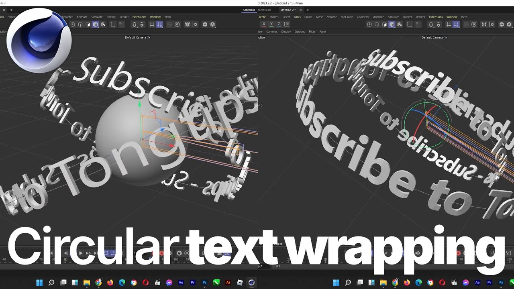Open snap settings gear in left window
Viewport: 514px width, 289px height.
pyautogui.click(x=142, y=24)
